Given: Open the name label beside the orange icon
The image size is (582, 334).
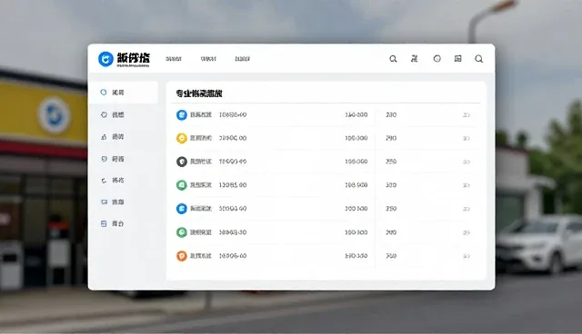Looking at the screenshot, I should (201, 256).
